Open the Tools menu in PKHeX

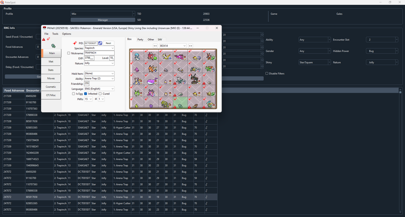[x=55, y=34]
